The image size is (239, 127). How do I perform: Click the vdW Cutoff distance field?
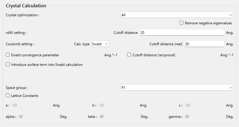point(182,33)
